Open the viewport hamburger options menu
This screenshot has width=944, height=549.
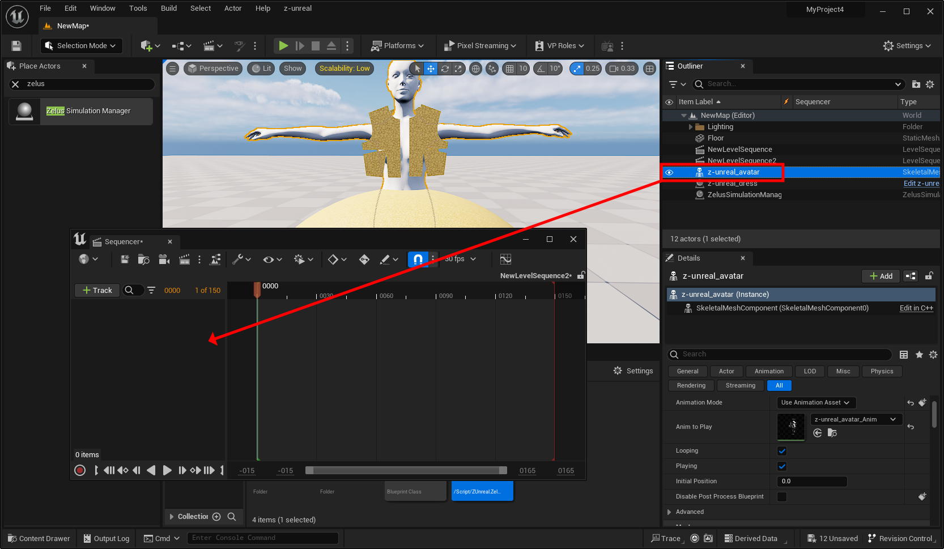tap(172, 69)
